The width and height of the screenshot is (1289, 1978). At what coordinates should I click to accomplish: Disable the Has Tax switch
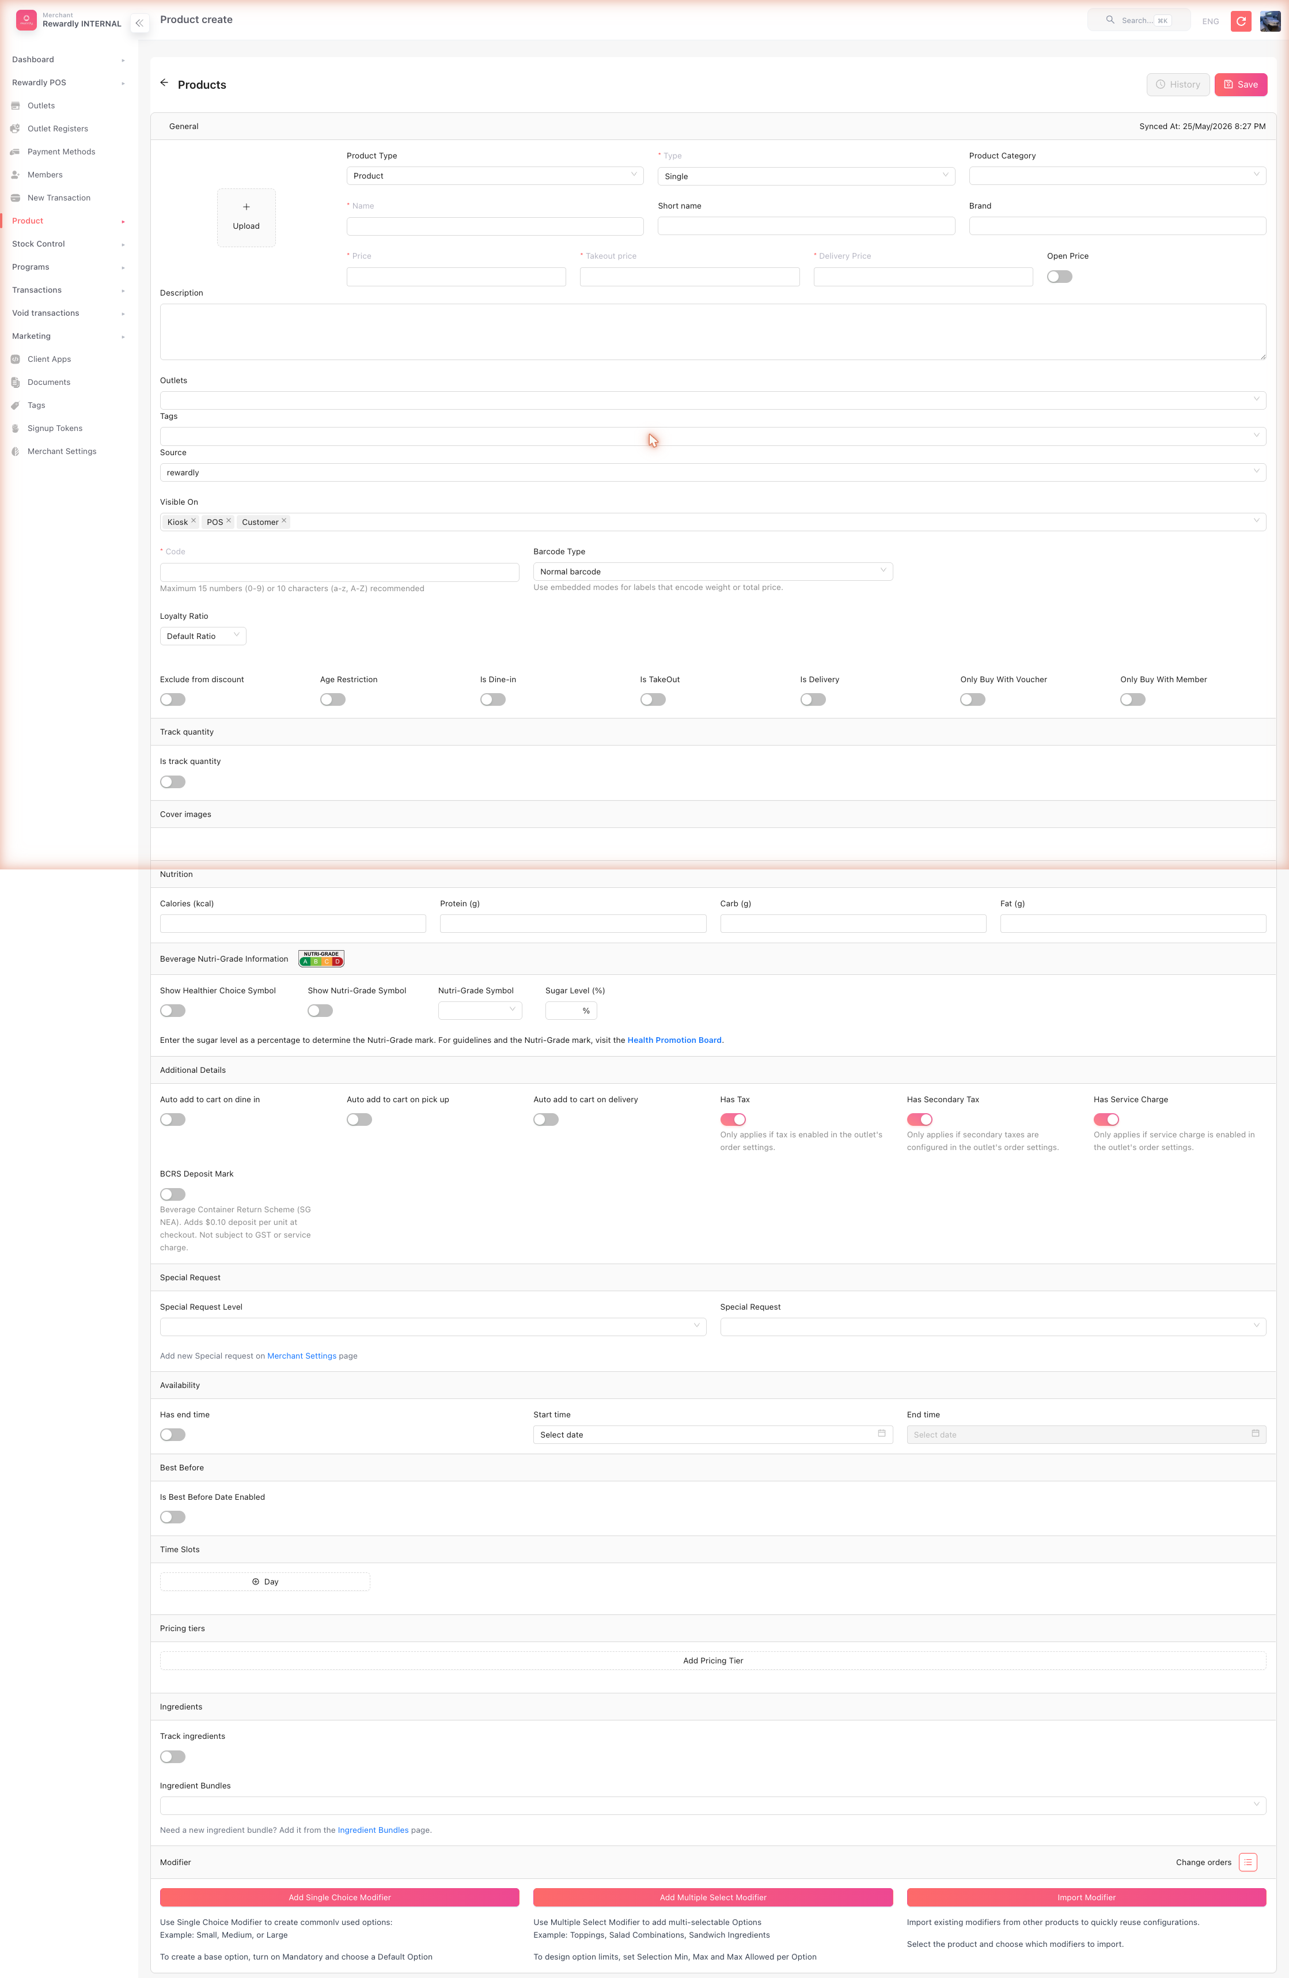pos(733,1120)
